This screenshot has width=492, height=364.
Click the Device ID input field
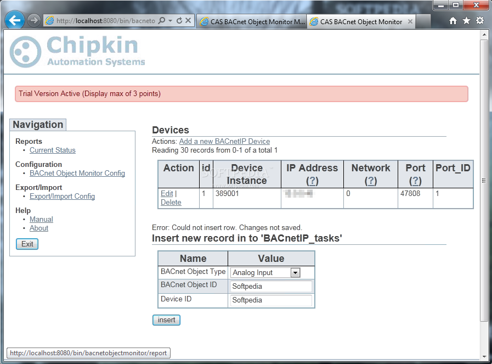point(271,300)
